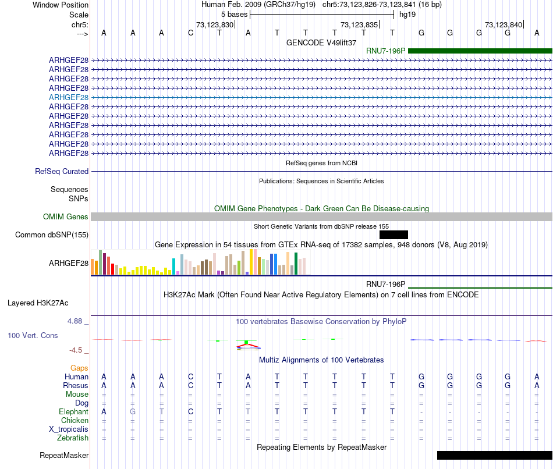Screen dimensions: 553x469
Task: Click the thick green RNU7-196P gene bar in GENCODE
Action: 480,51
